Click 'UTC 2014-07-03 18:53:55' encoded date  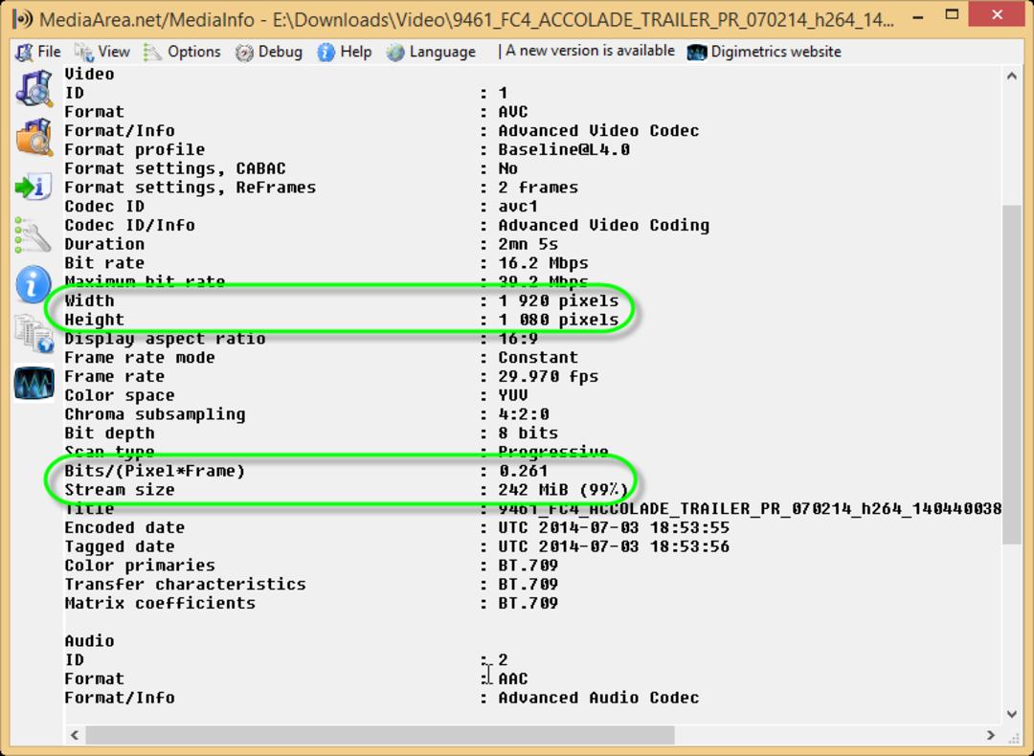click(x=614, y=527)
